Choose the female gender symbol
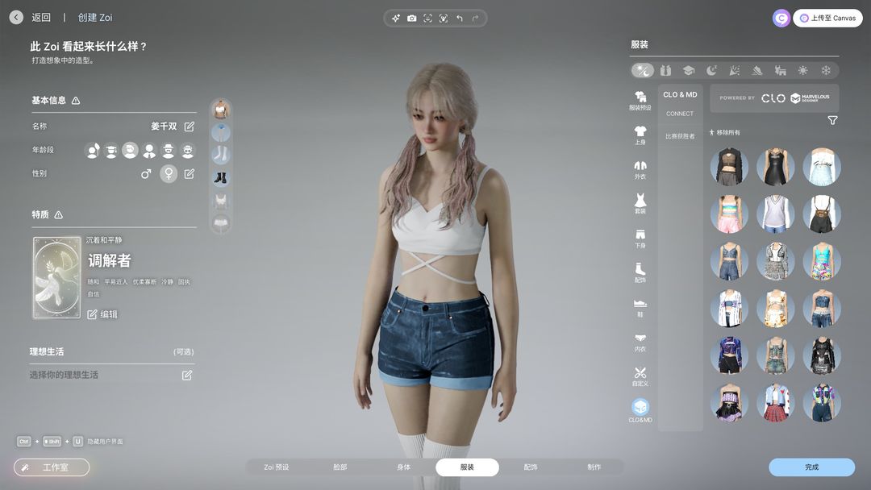 (169, 174)
